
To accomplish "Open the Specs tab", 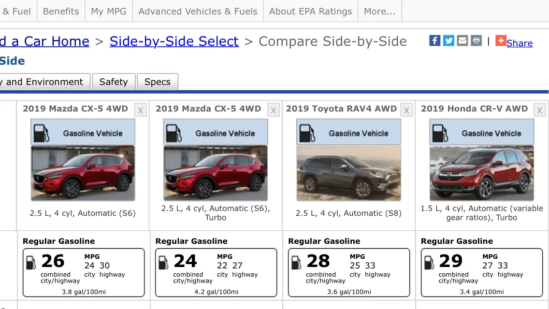I will pyautogui.click(x=158, y=82).
